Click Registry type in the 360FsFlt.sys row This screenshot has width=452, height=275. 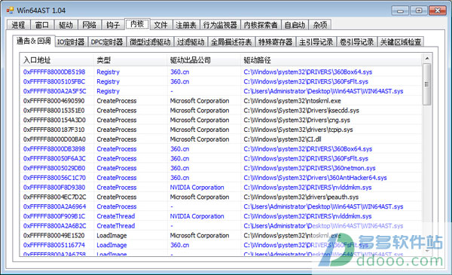108,81
